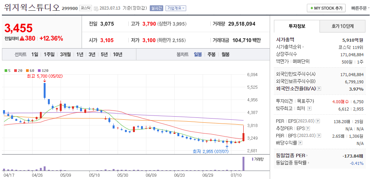This screenshot has height=179, width=372.
Task: Select the 주봉 candle chart
Action: pyautogui.click(x=211, y=54)
